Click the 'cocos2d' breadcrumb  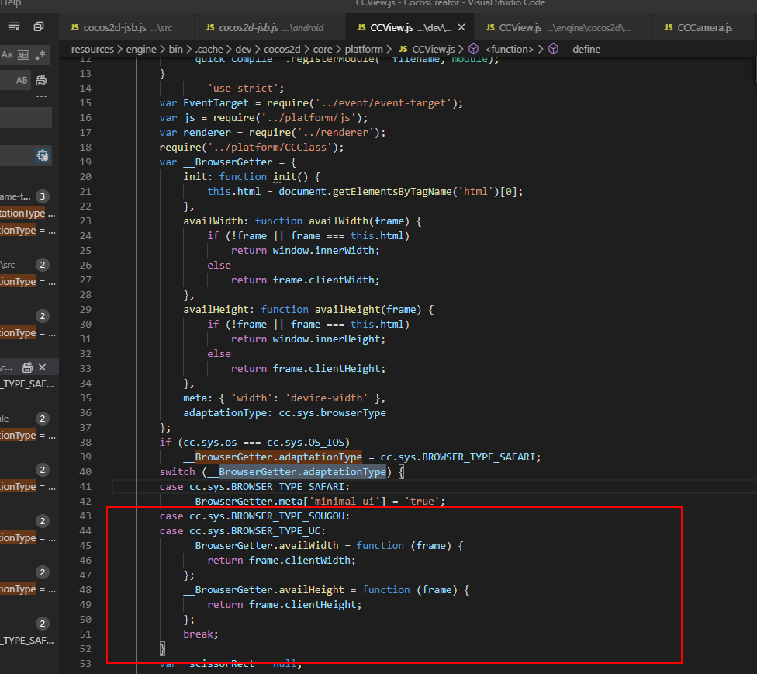(x=282, y=50)
